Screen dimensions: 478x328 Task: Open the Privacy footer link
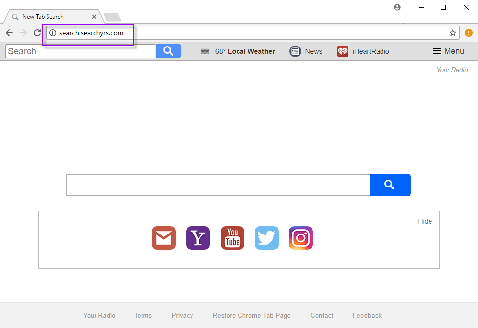(182, 315)
